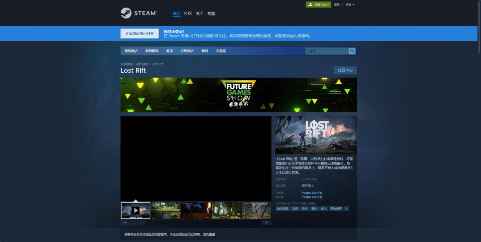Click the People Can Fly developer link

tap(312, 193)
